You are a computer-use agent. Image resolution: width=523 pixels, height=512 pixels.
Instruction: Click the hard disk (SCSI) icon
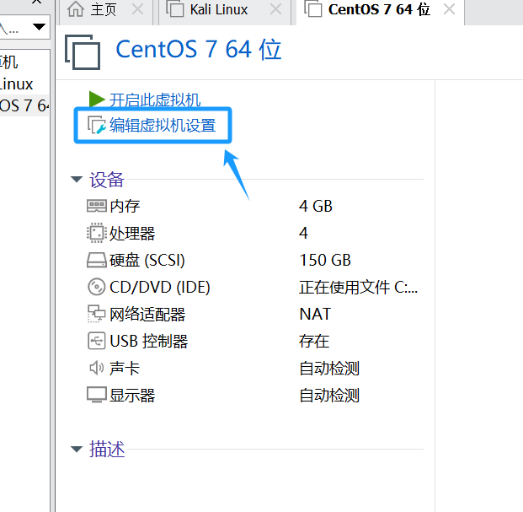click(x=97, y=260)
